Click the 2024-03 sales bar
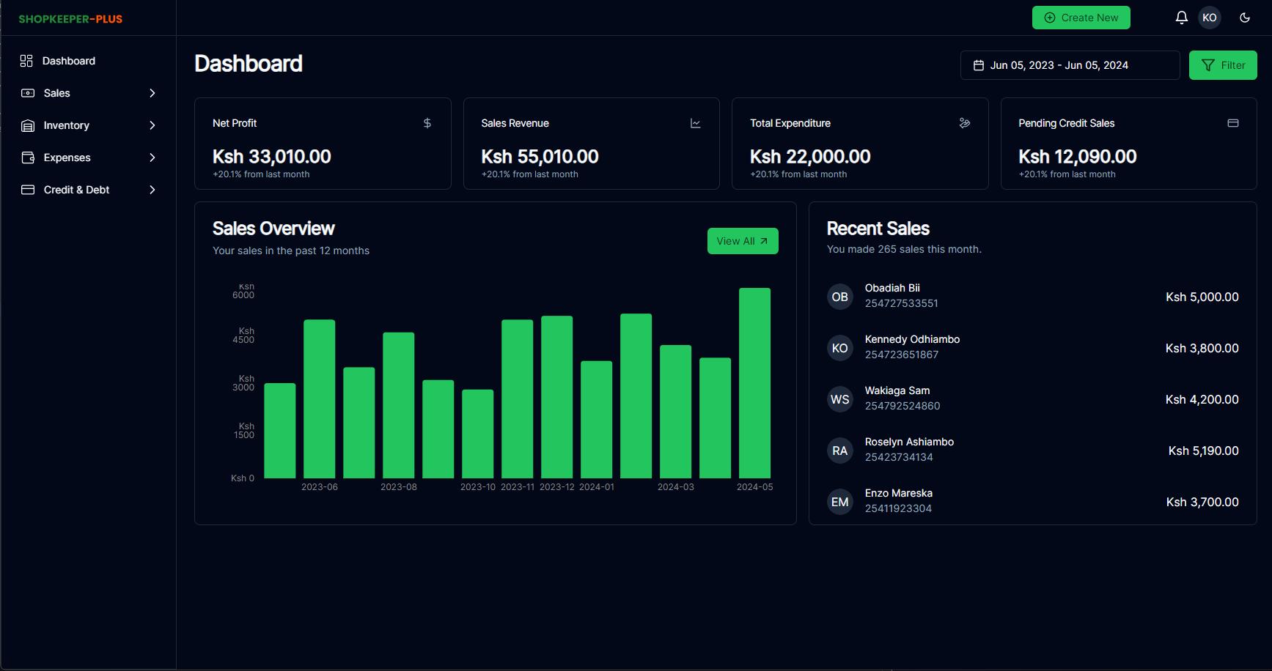This screenshot has width=1272, height=671. [x=675, y=412]
